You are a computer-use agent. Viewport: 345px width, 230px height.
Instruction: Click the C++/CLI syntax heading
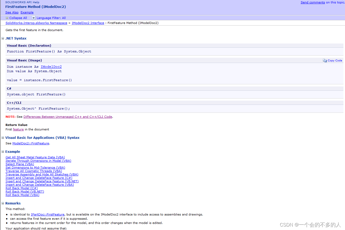[x=14, y=103]
